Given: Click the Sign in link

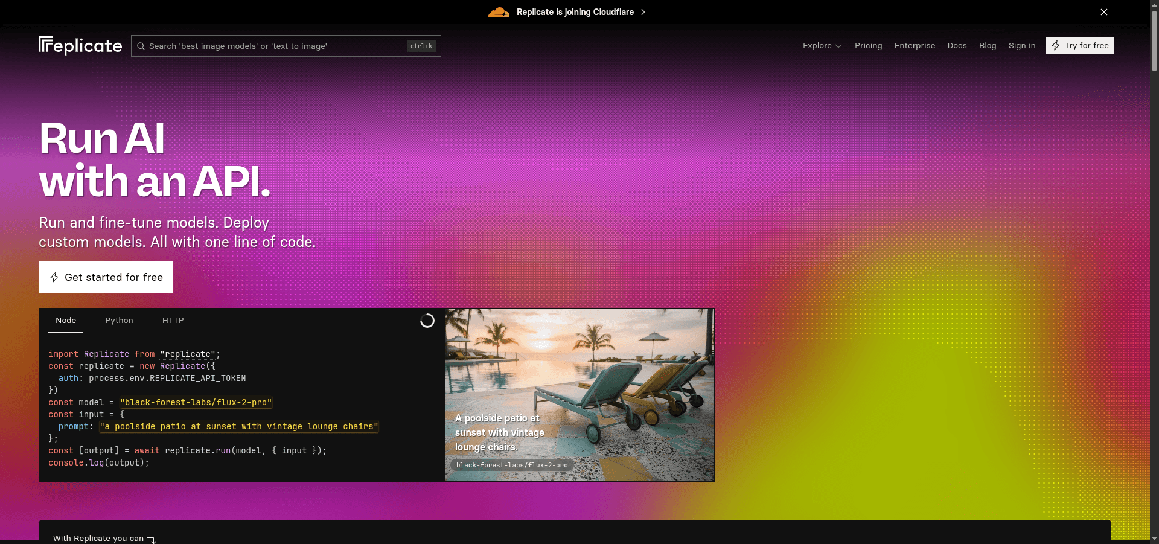Looking at the screenshot, I should [x=1021, y=46].
